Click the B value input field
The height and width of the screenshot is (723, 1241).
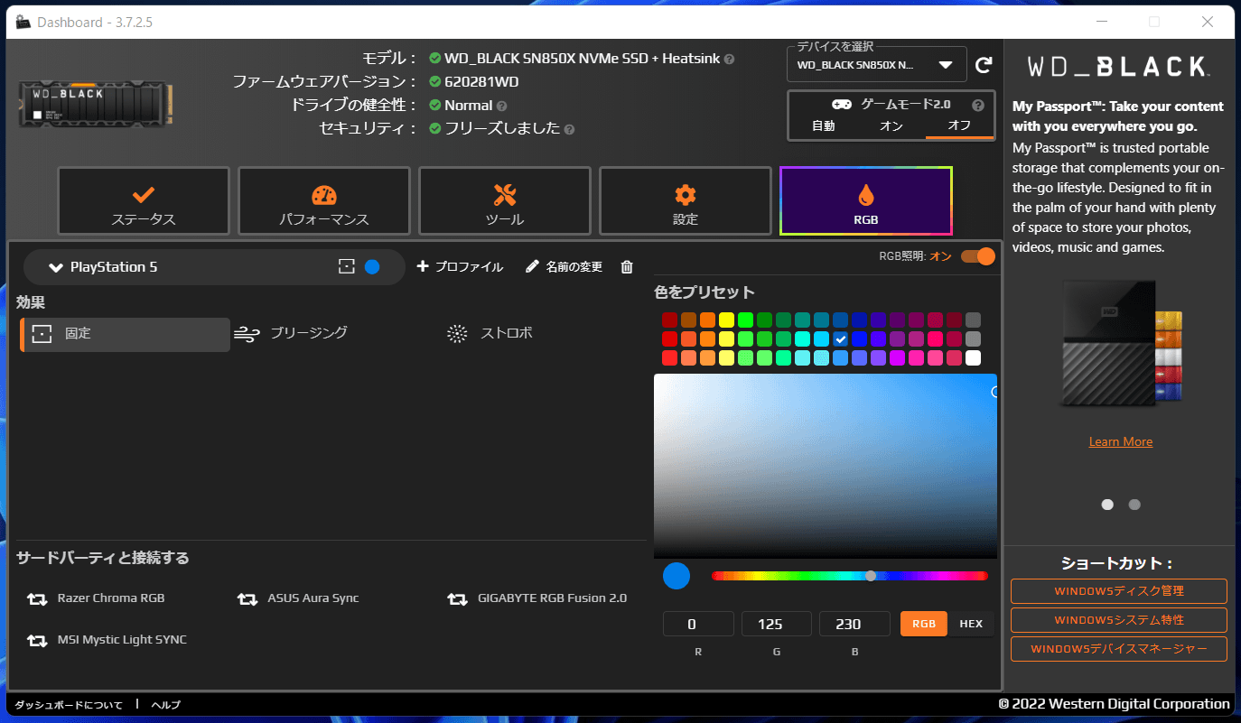854,624
